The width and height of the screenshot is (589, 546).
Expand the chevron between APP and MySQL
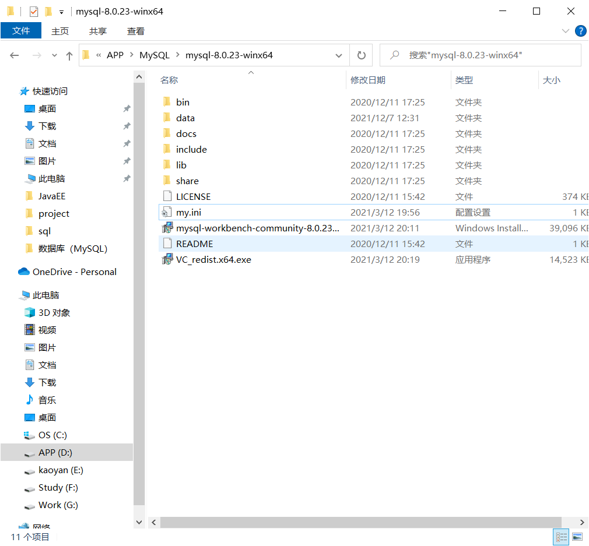point(131,55)
